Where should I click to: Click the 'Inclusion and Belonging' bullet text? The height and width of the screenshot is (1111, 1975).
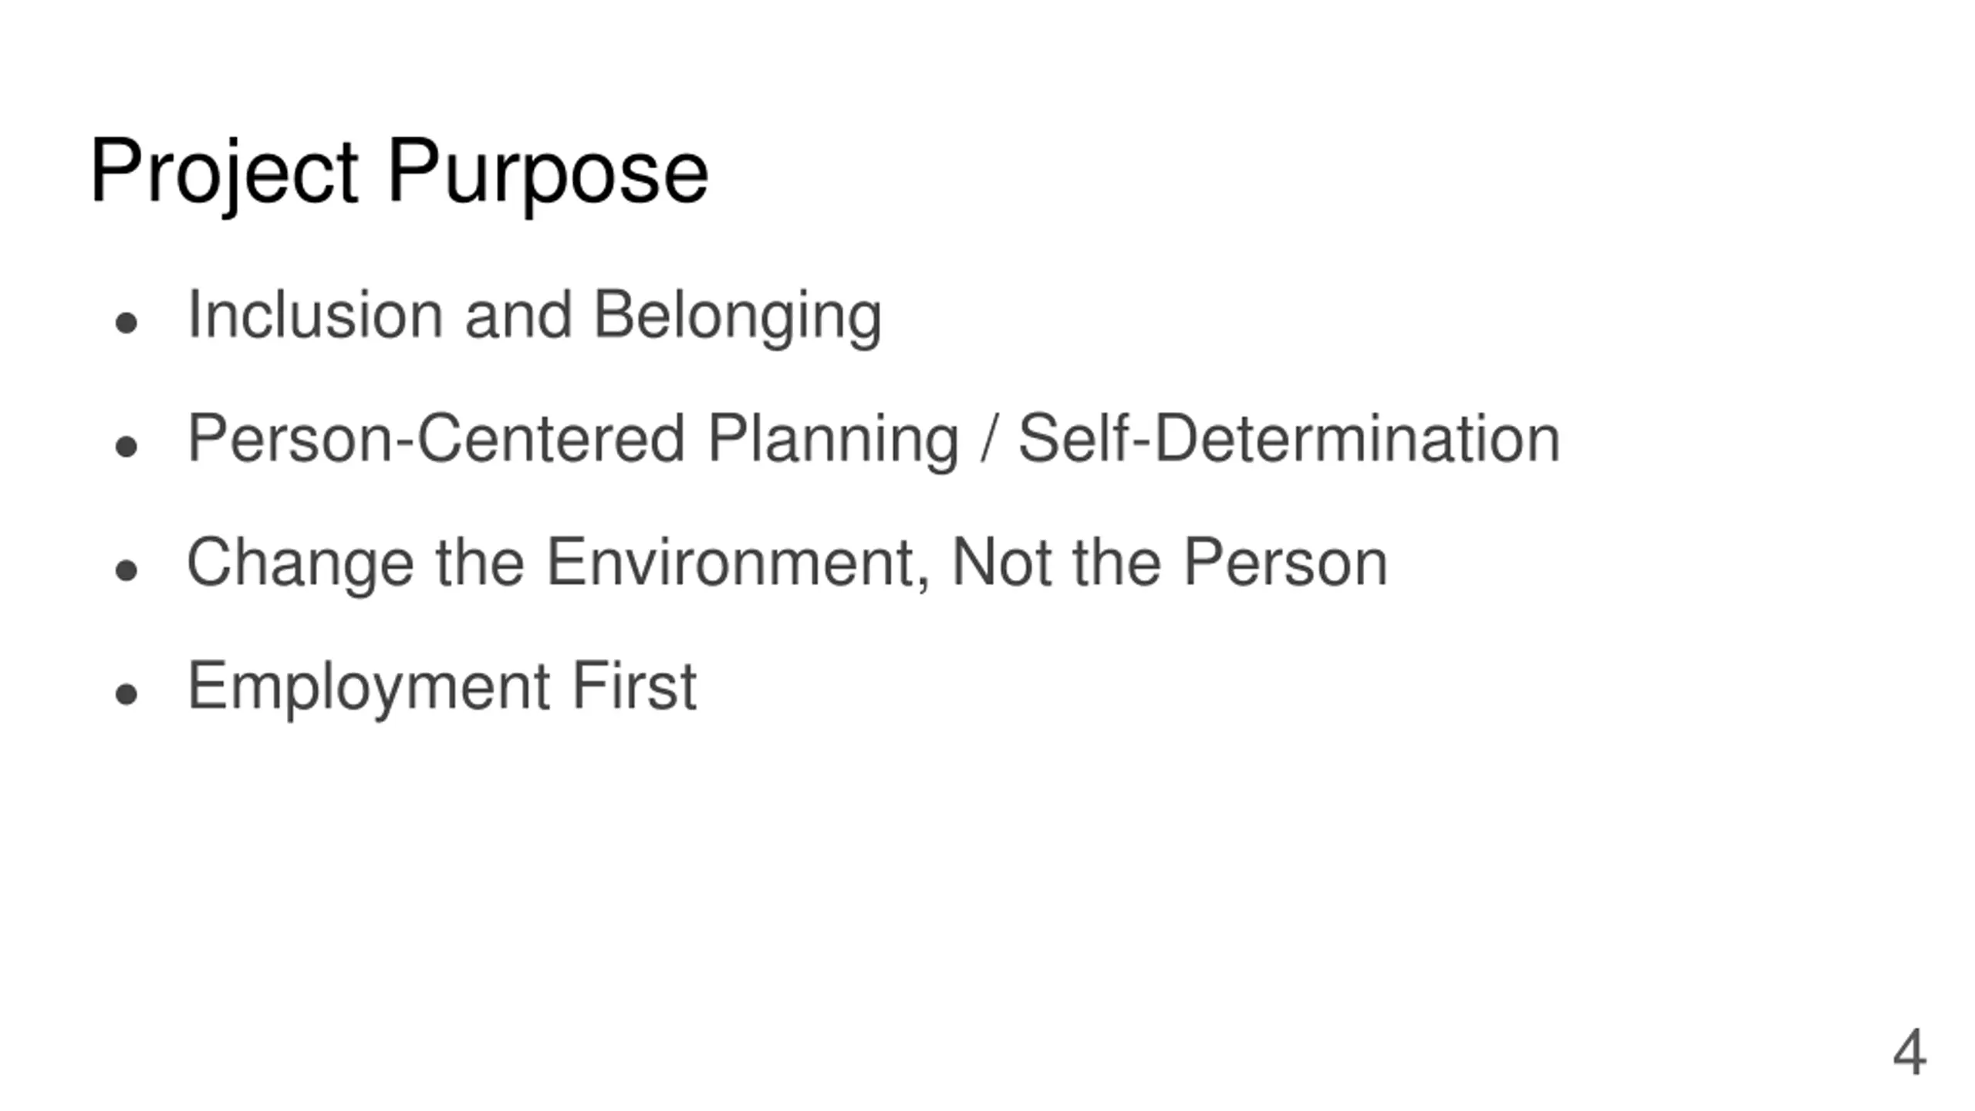tap(534, 316)
